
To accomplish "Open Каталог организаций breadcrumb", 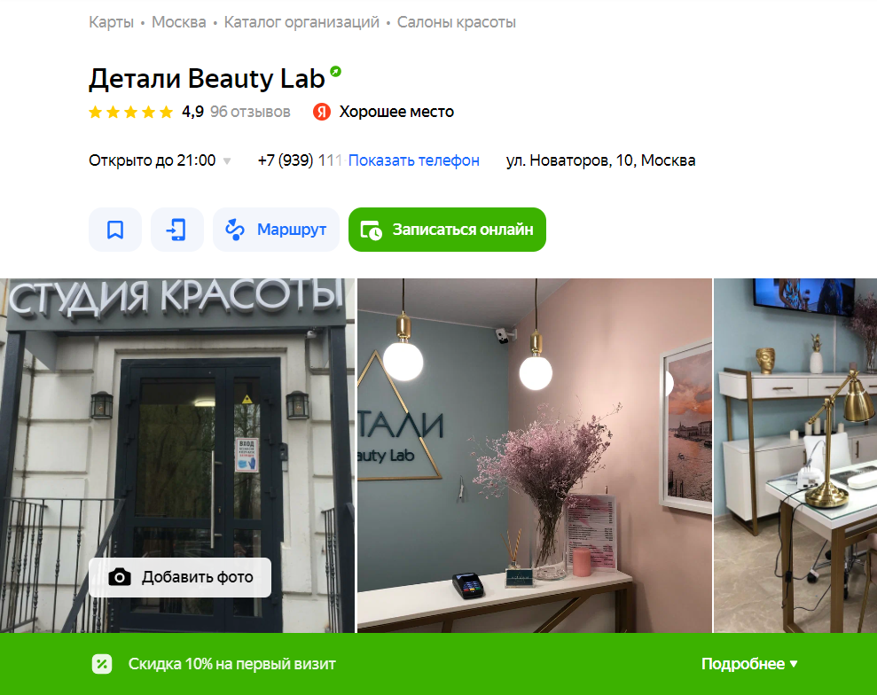I will tap(301, 22).
